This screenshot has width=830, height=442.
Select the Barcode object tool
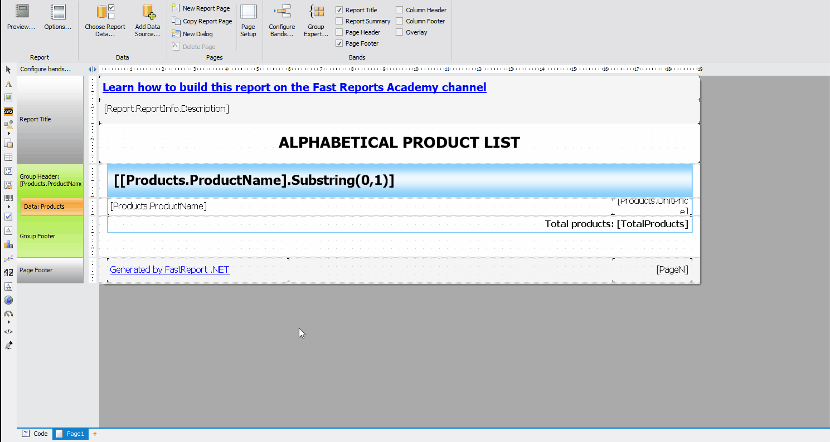[8, 198]
